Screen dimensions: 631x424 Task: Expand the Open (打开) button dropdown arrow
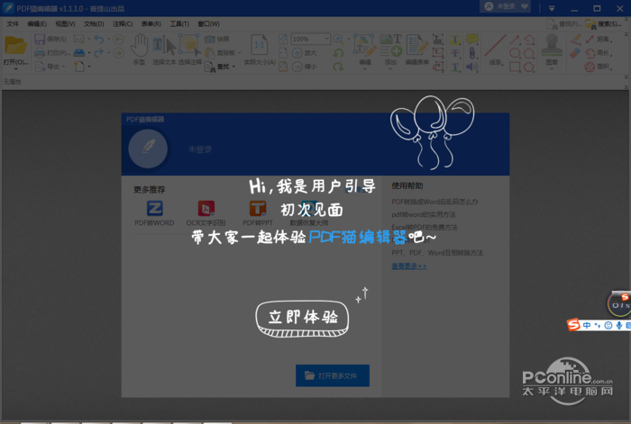coord(15,69)
